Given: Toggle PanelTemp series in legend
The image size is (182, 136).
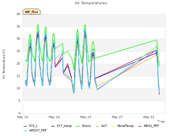Looking at the screenshot, I should point(123,126).
